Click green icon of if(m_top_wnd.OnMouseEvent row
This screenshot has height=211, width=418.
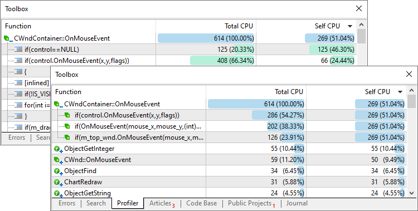click(x=67, y=138)
